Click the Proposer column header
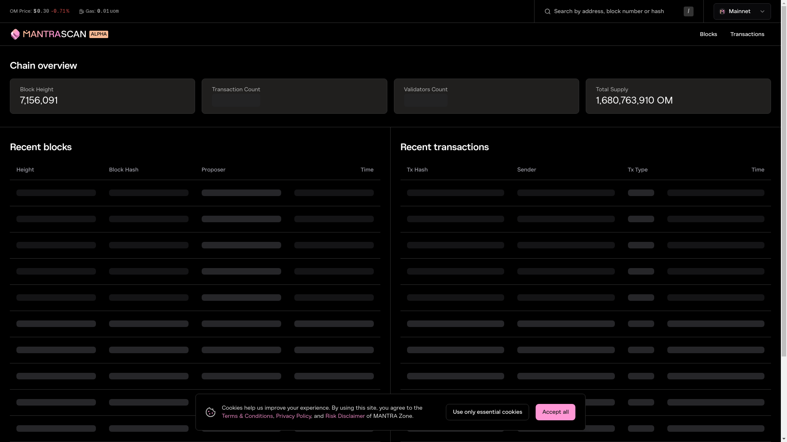Screen dimensions: 787x442 214,170
